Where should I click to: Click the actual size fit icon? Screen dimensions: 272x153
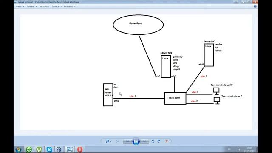[x=118, y=142]
